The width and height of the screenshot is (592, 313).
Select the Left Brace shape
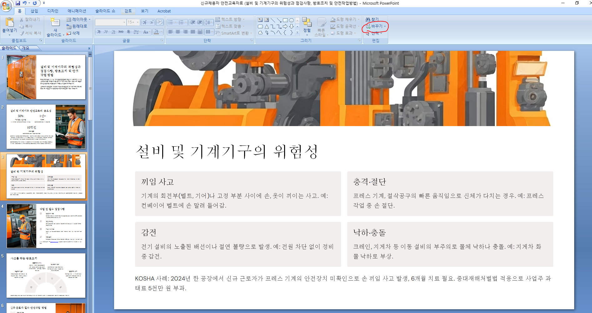coord(285,32)
